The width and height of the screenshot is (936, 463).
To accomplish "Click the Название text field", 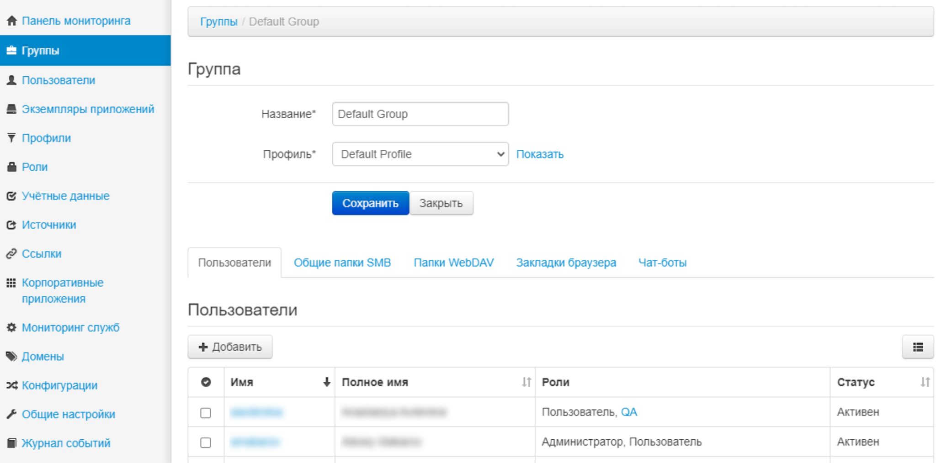I will 420,114.
